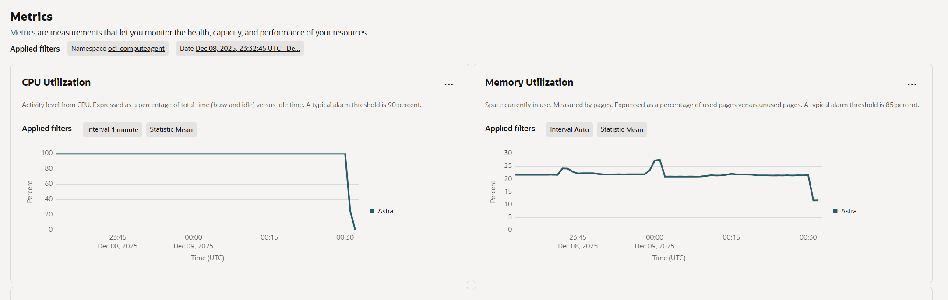Click the CPU Utilization panel title
Image resolution: width=948 pixels, height=300 pixels.
point(56,83)
